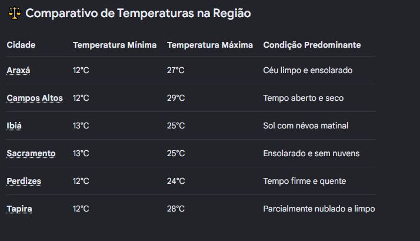
Task: Open the Perdizes city link
Action: (x=24, y=181)
